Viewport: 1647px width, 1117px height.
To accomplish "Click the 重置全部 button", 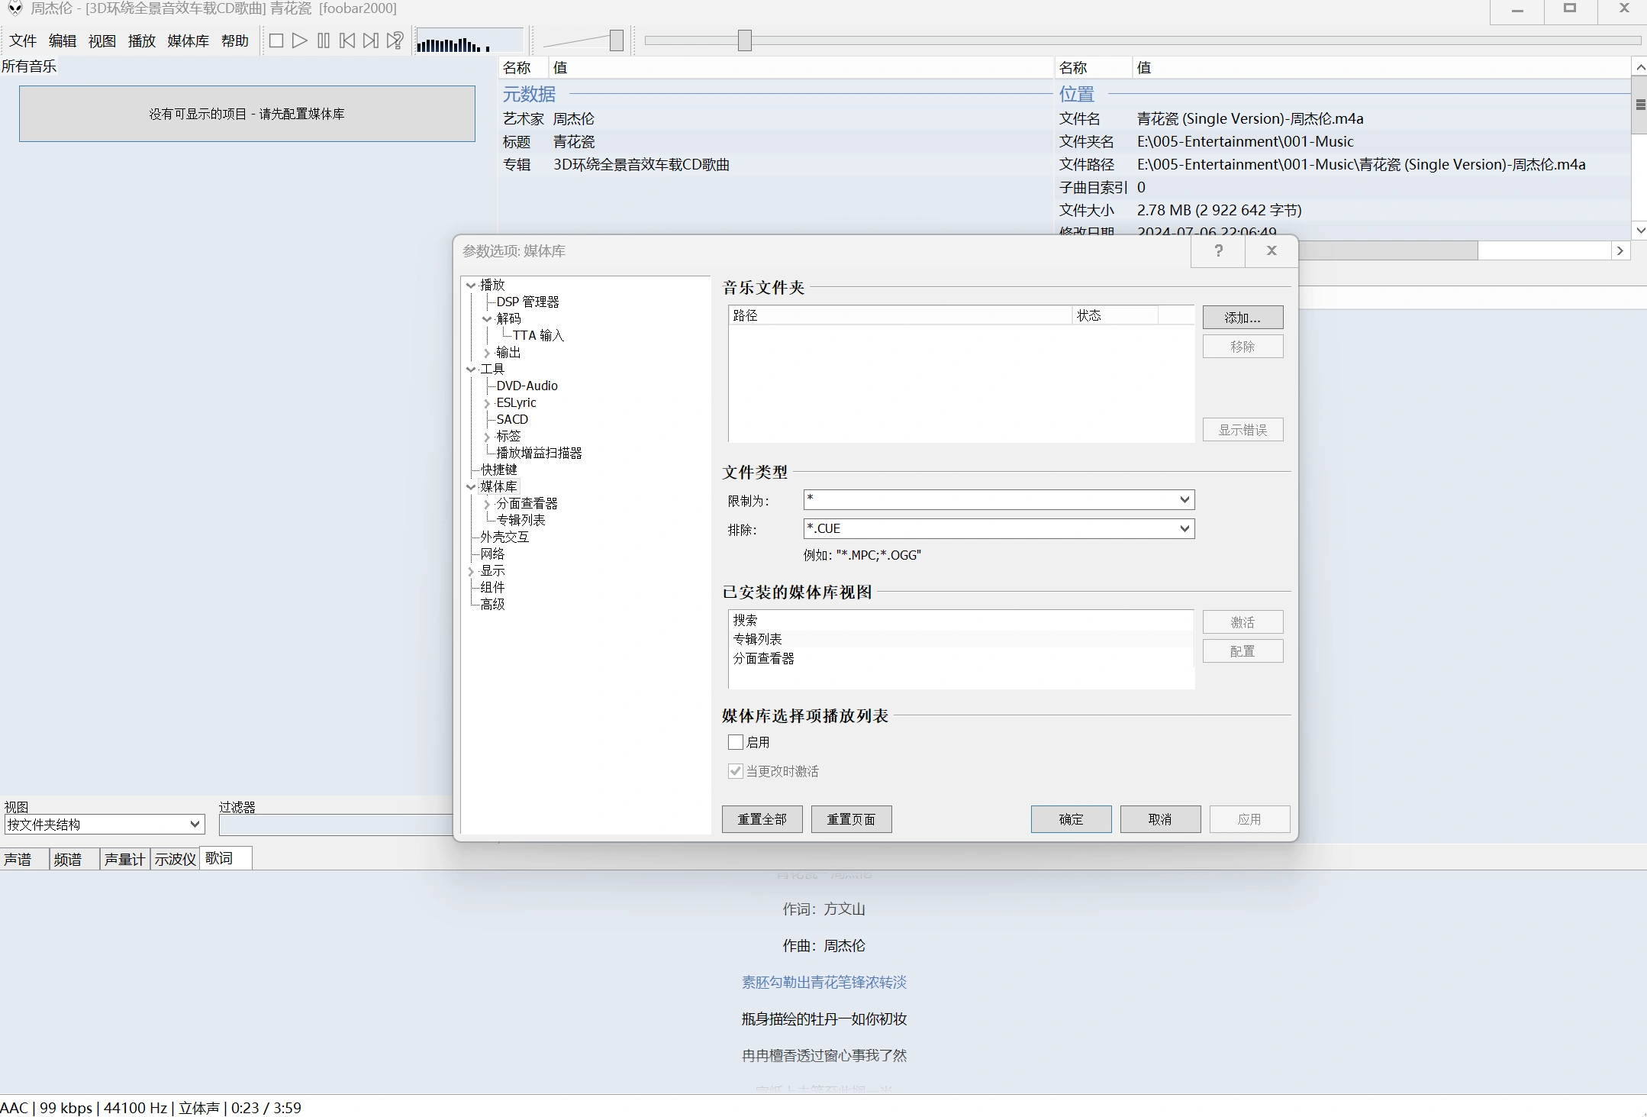I will [x=762, y=818].
